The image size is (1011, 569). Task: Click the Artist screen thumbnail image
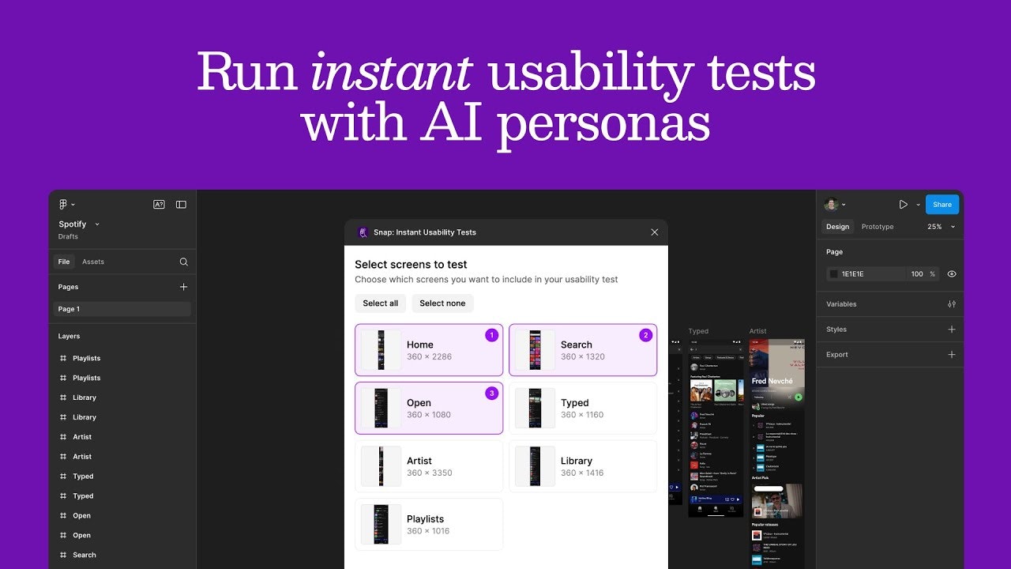[x=381, y=466]
